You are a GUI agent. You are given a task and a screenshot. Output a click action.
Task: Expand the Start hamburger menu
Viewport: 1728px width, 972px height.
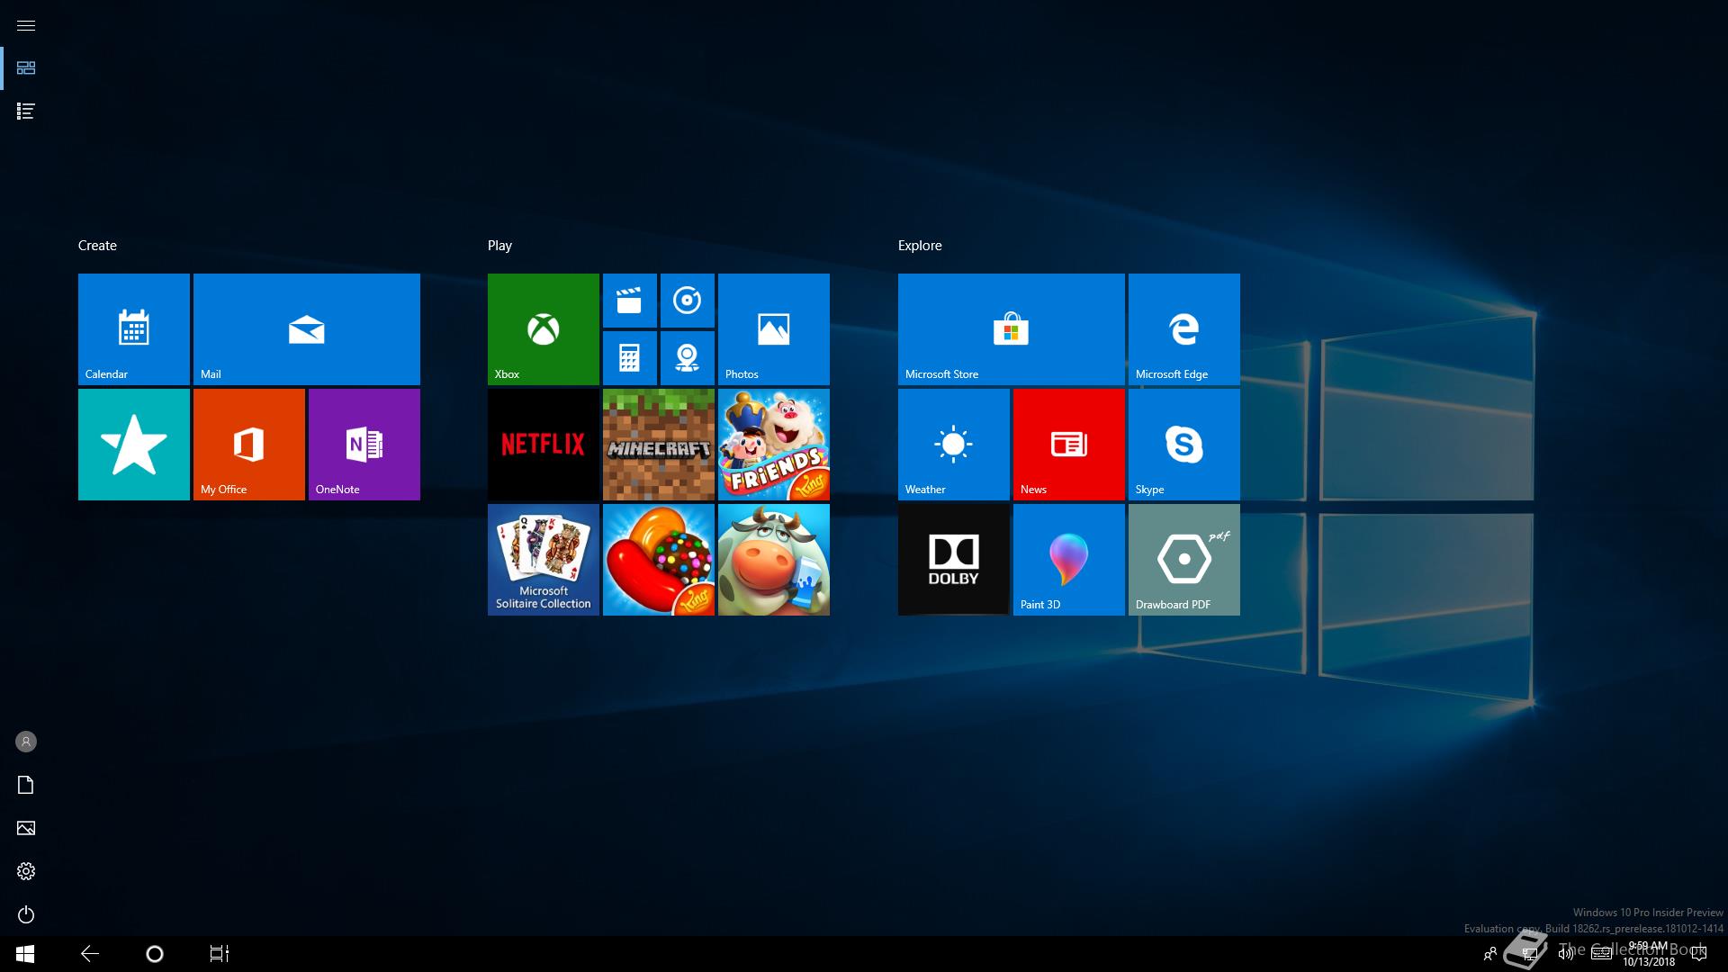click(26, 25)
